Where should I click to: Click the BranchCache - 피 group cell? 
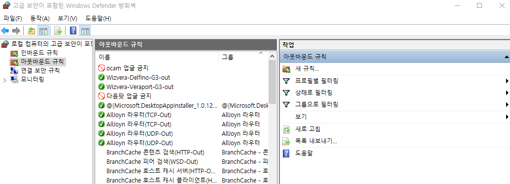point(244,161)
